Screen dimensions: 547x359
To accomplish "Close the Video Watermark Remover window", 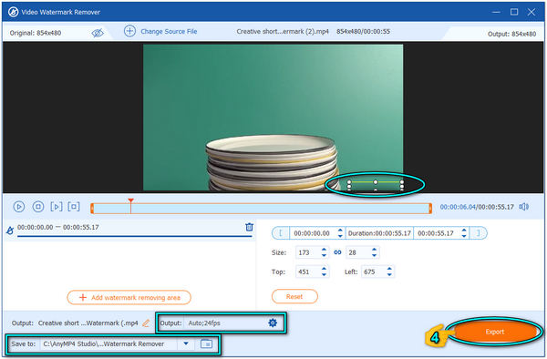I will tap(532, 12).
